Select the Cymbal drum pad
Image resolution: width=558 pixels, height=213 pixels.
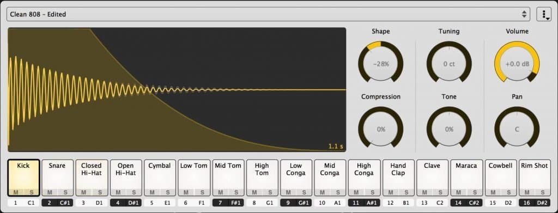160,178
